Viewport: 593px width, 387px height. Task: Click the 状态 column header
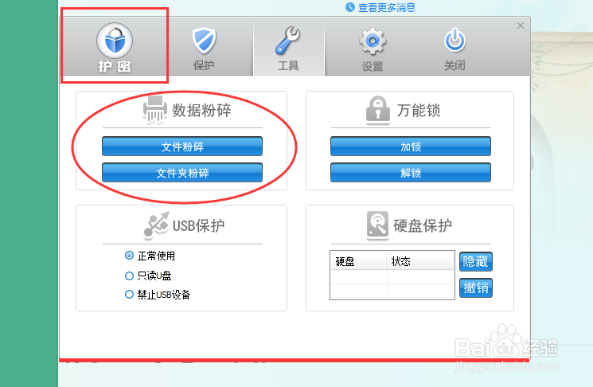point(419,261)
